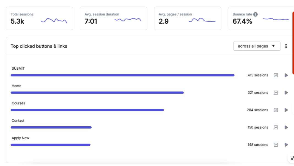Image resolution: width=294 pixels, height=166 pixels.
Task: Open trend chart for Courses row
Action: click(x=276, y=110)
